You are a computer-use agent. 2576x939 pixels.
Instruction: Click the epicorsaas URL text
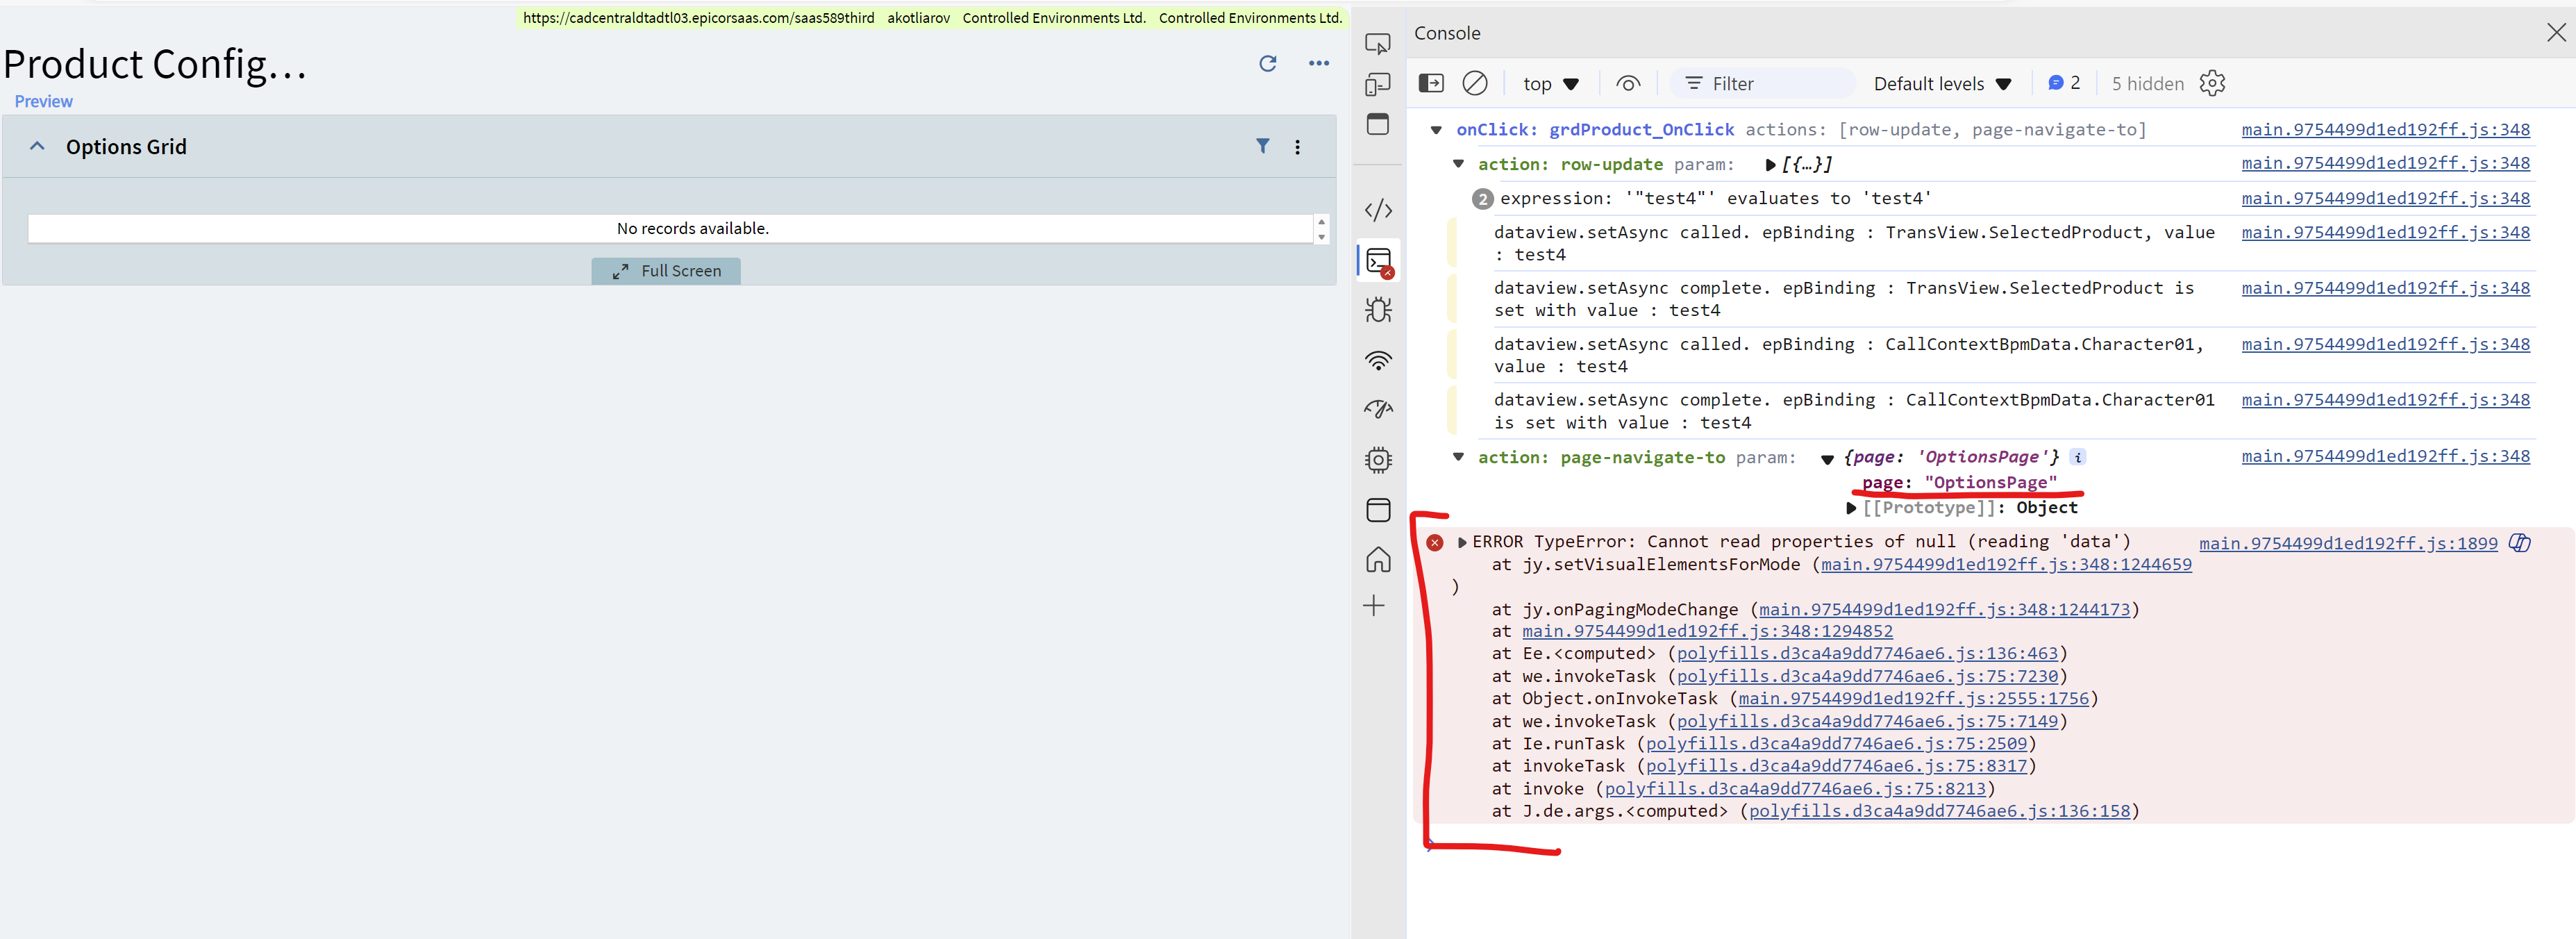click(x=698, y=18)
